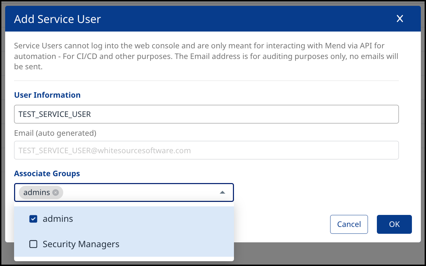426x266 pixels.
Task: Click inside the Associate Groups combo box
Action: pyautogui.click(x=137, y=193)
